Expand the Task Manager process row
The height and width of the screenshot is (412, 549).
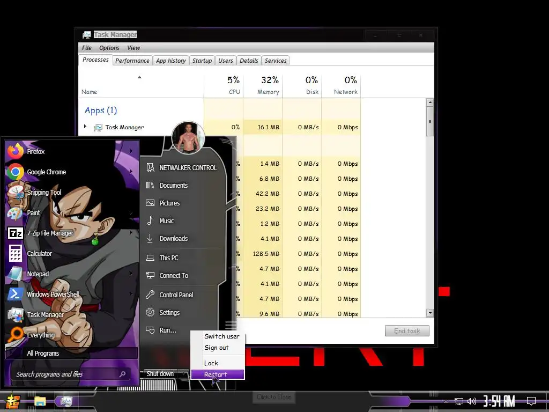tap(85, 127)
